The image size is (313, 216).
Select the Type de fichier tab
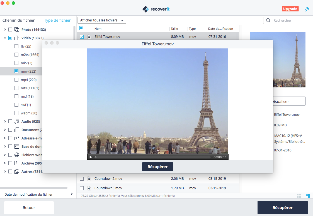tap(57, 20)
